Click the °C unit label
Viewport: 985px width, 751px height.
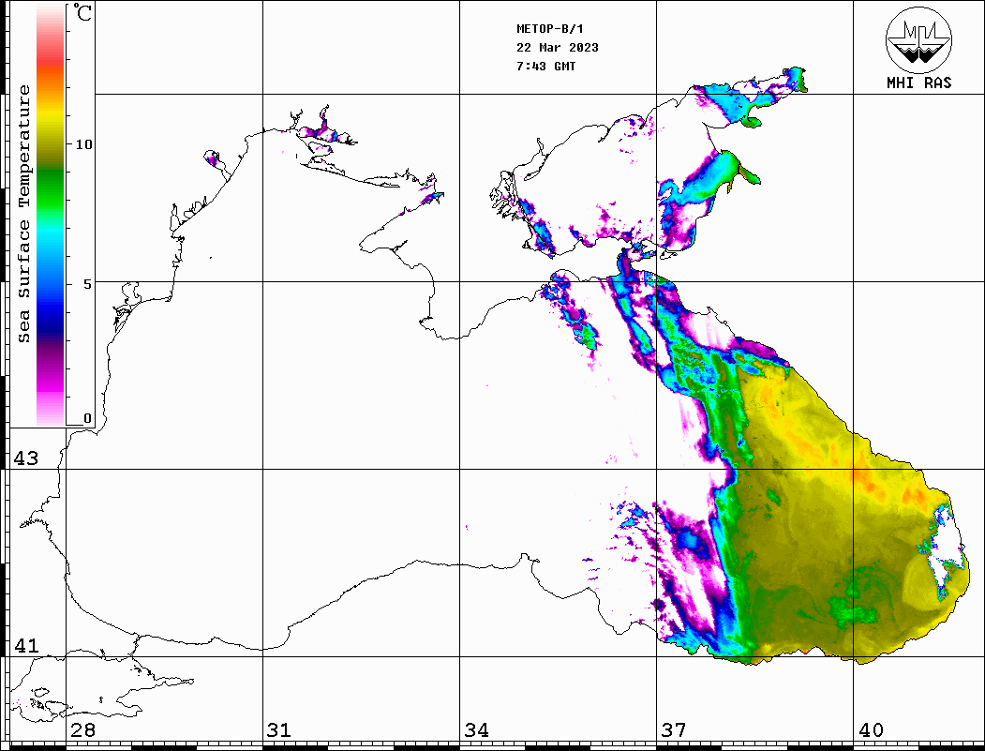click(82, 12)
